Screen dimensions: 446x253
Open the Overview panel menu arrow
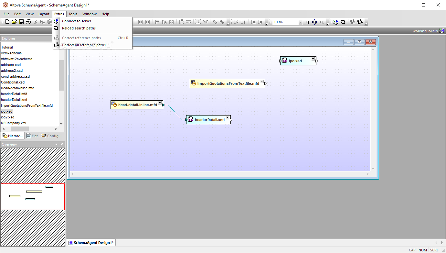[x=57, y=144]
